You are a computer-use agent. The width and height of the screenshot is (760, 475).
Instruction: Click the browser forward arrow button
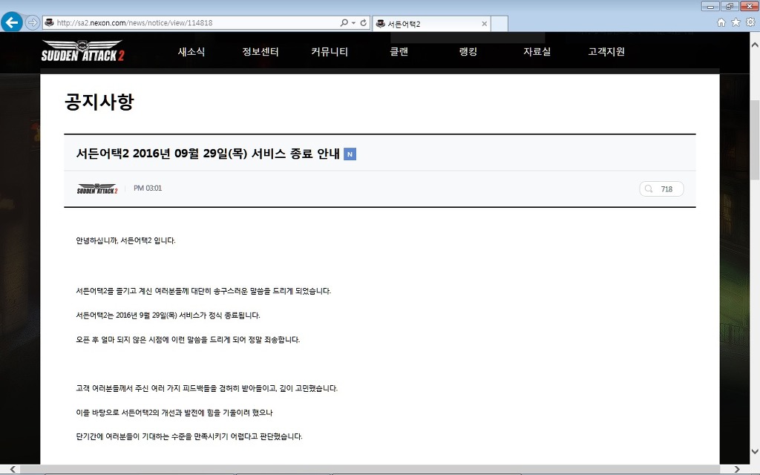coord(33,22)
